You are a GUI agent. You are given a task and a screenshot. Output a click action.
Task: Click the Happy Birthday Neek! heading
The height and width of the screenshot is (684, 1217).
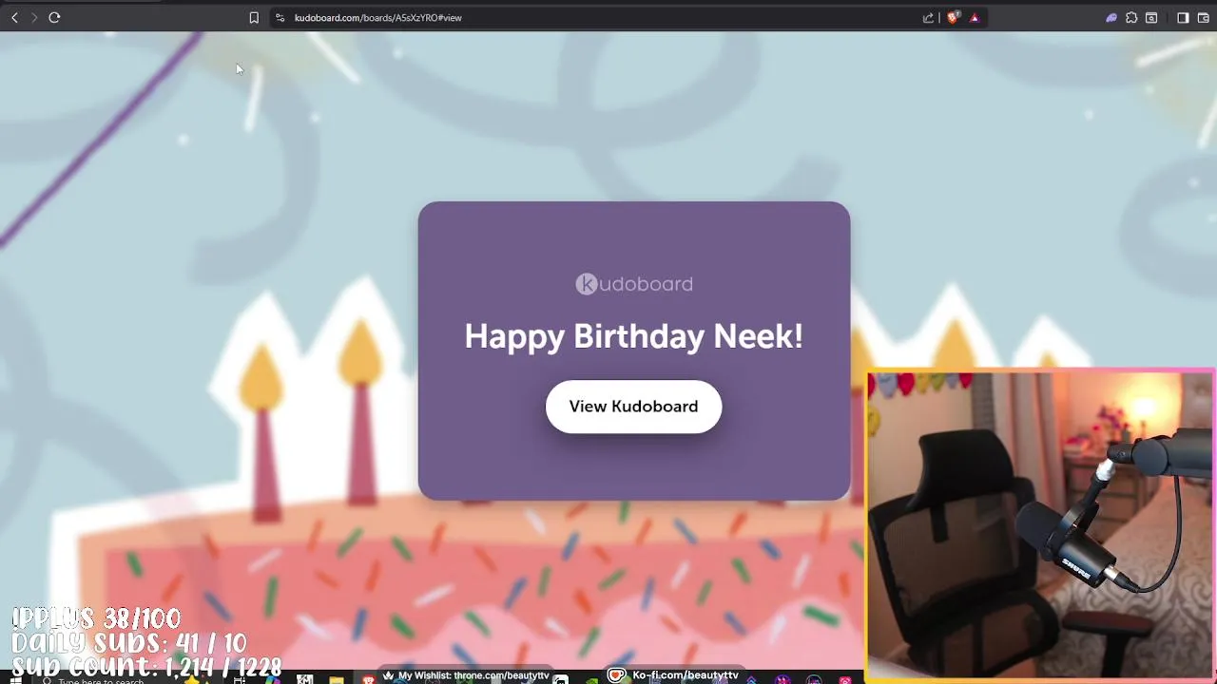633,336
